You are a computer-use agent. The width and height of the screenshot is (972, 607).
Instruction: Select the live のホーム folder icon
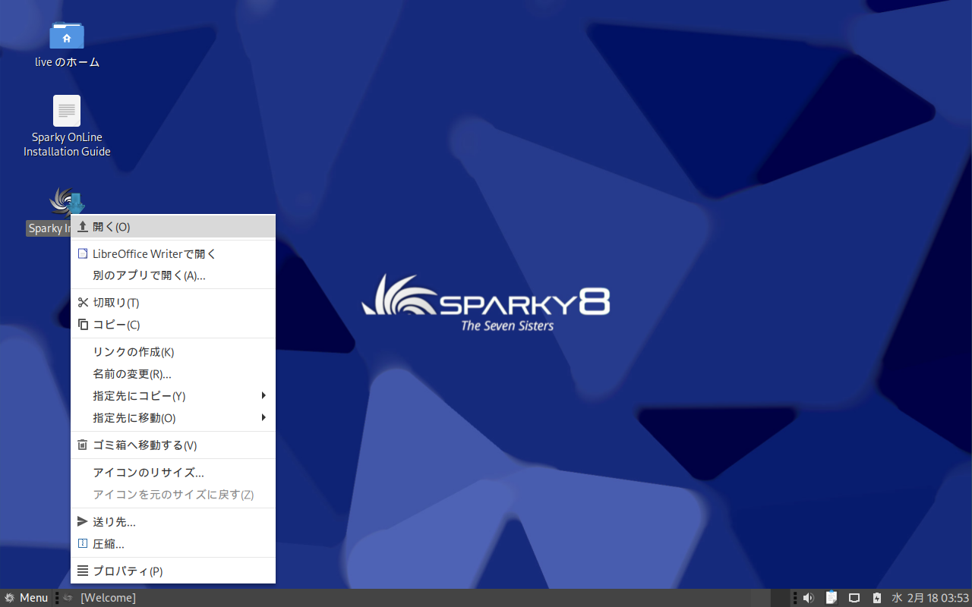click(67, 36)
